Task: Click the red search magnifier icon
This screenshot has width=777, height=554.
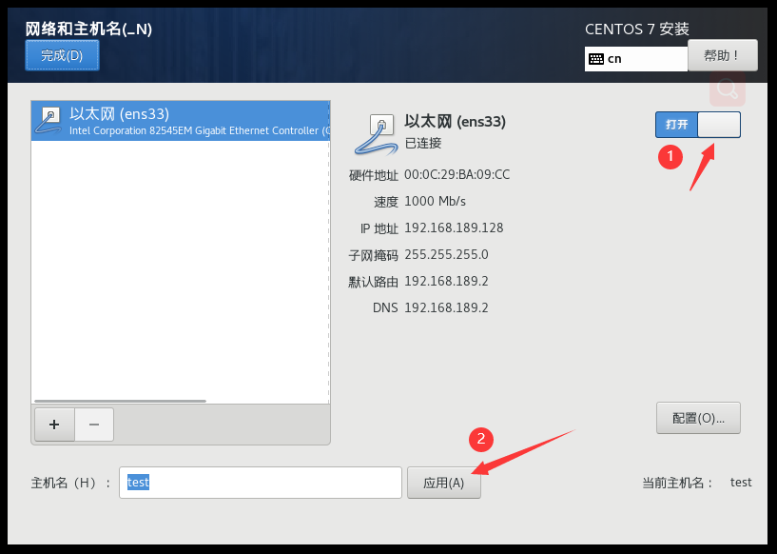Action: coord(727,89)
